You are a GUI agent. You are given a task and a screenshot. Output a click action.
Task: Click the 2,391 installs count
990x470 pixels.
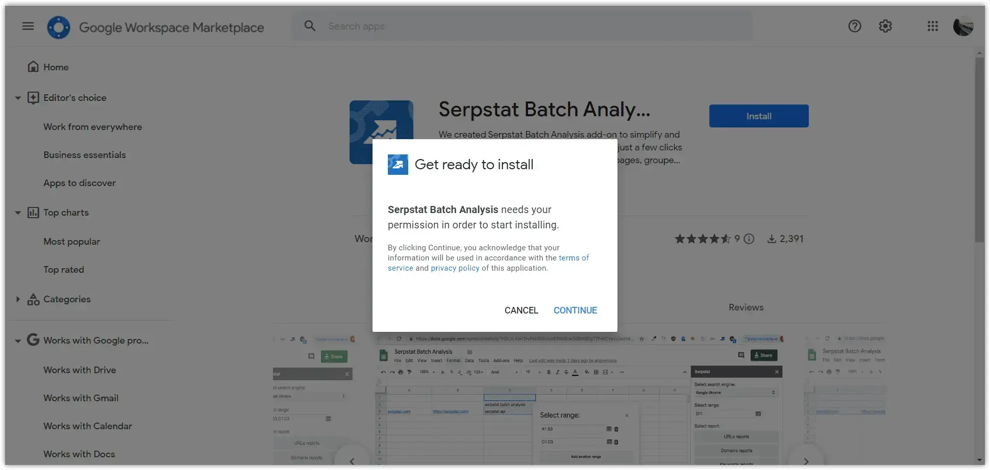(x=791, y=239)
